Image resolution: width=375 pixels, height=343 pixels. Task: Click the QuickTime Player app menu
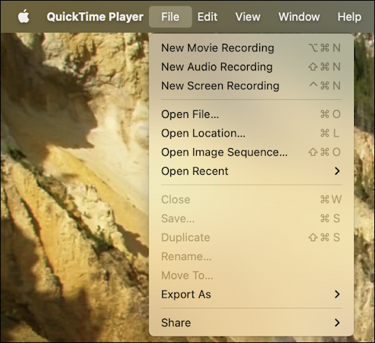(95, 17)
